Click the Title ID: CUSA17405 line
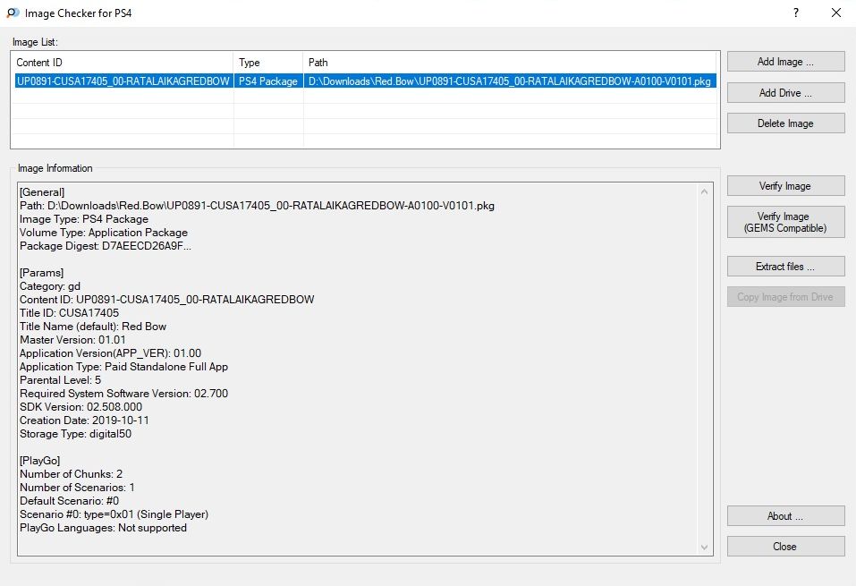Viewport: 856px width, 586px height. click(70, 313)
